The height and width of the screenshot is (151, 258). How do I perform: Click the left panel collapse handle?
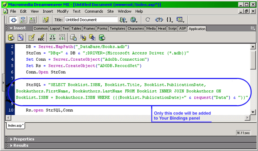click(3, 83)
